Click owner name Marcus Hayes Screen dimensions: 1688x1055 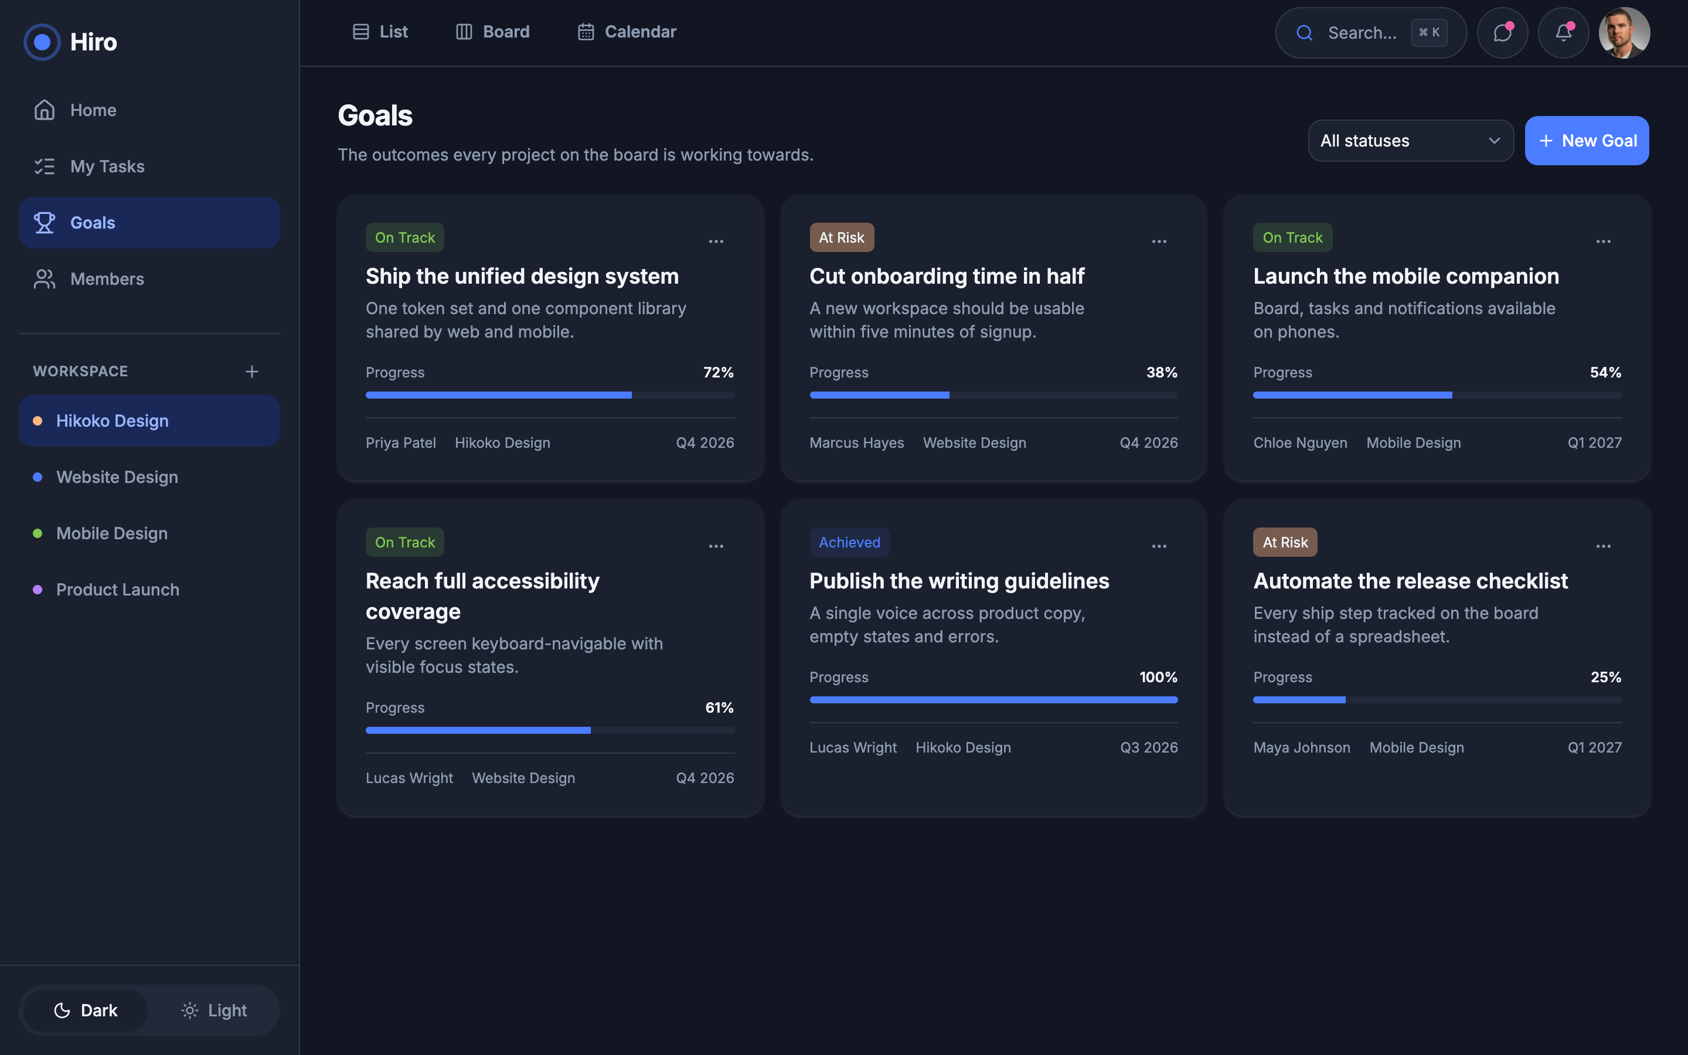(x=856, y=443)
